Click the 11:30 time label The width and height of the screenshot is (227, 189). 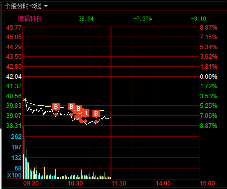point(119,183)
